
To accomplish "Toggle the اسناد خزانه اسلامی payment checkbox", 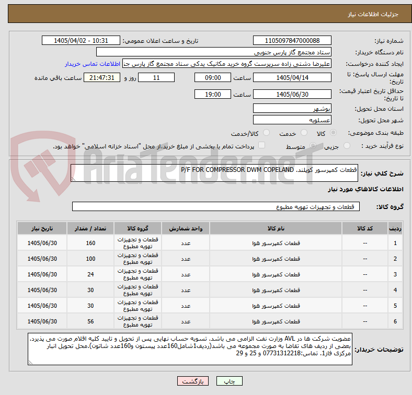I will click(x=262, y=145).
